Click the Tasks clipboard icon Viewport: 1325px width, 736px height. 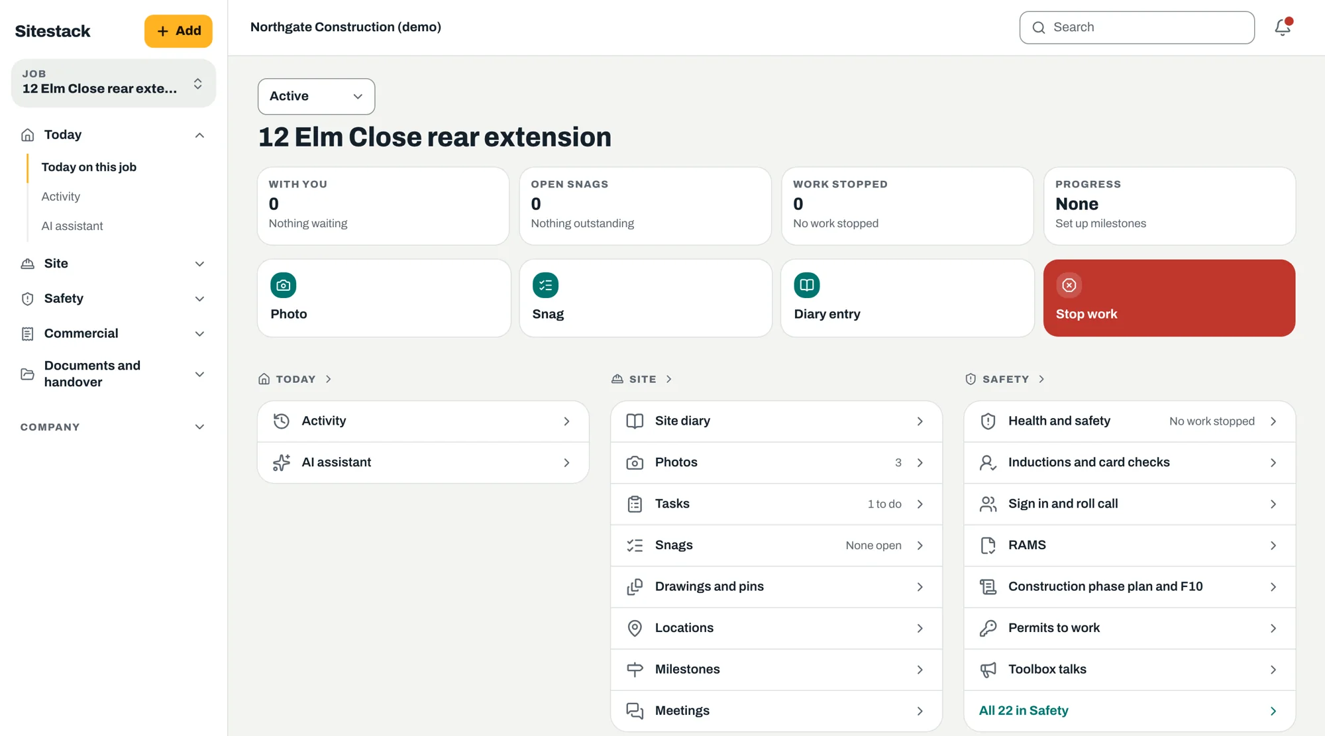click(x=635, y=504)
